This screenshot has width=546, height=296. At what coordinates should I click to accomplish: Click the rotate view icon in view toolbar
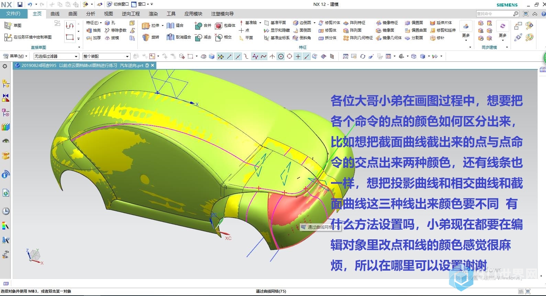coord(363,56)
